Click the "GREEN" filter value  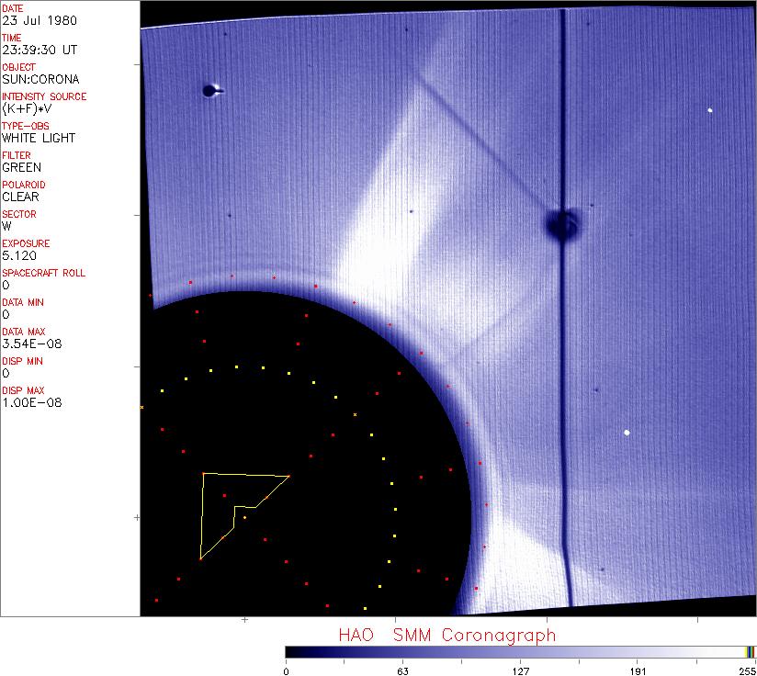click(21, 167)
